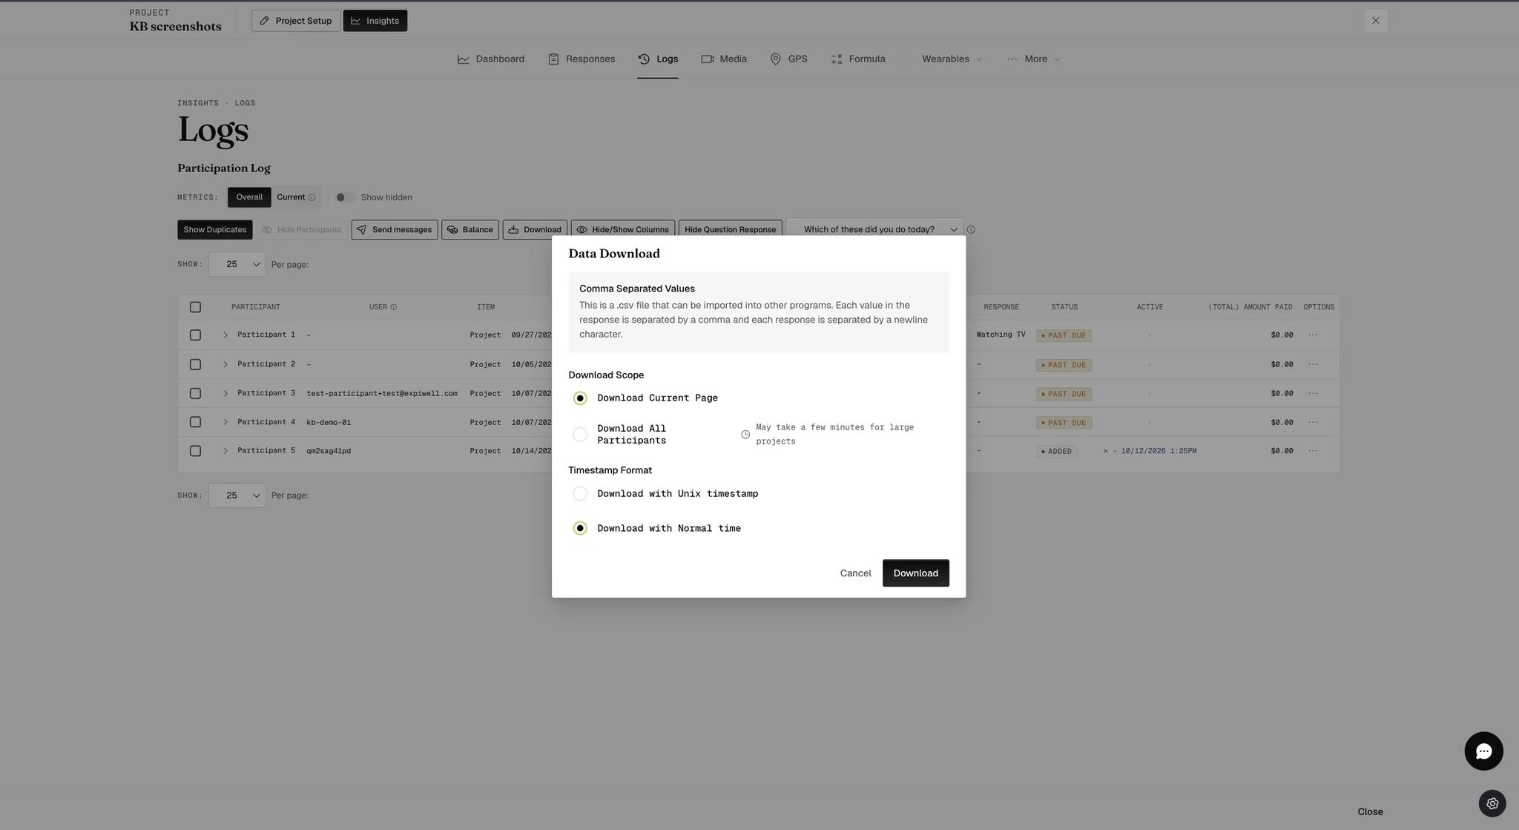Click info icon beside question dropdown
Image resolution: width=1519 pixels, height=830 pixels.
click(972, 230)
